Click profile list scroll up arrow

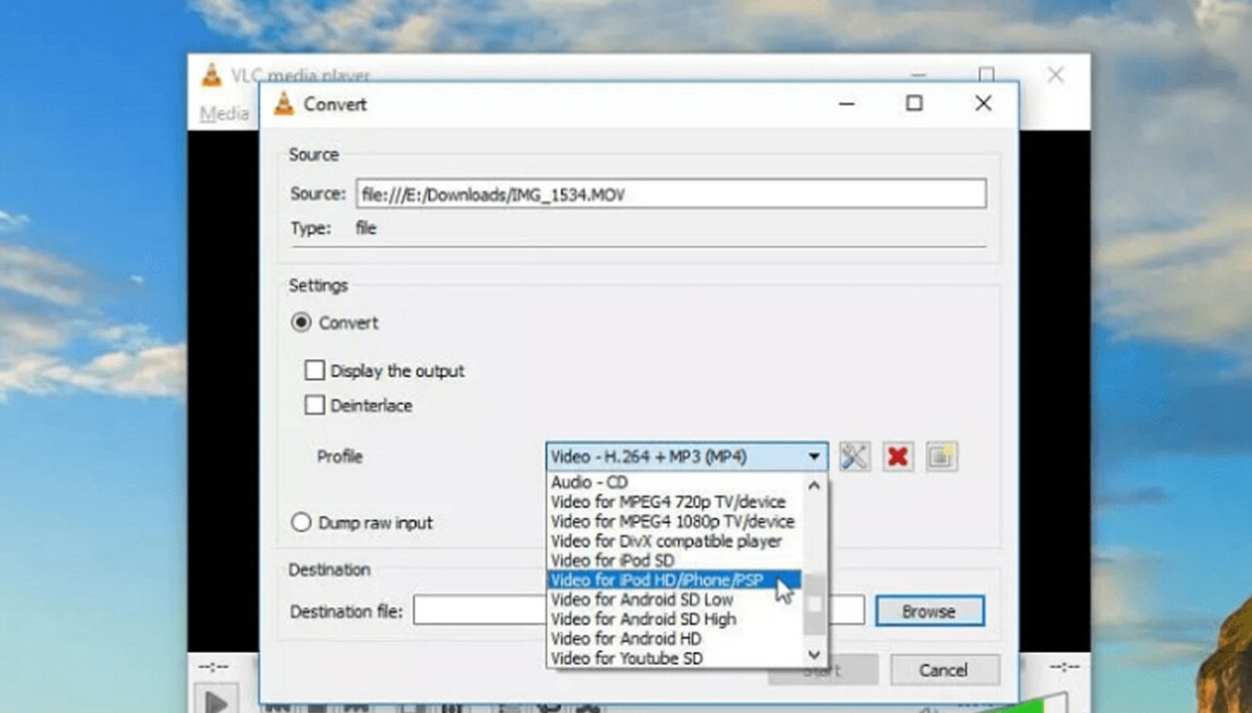click(x=814, y=485)
